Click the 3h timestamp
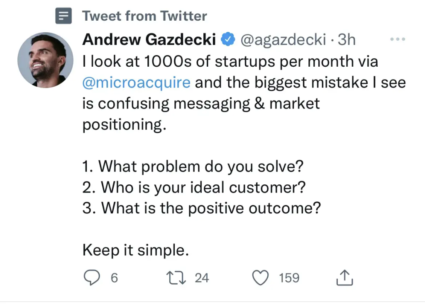The height and width of the screenshot is (304, 425). [x=347, y=40]
